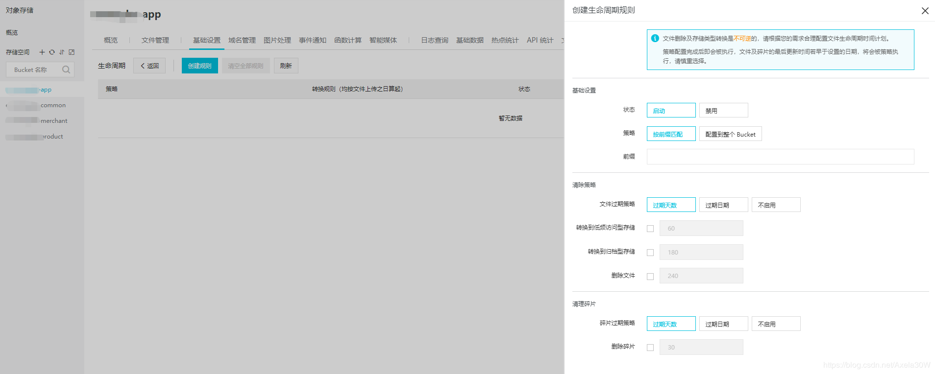Enable the 删除碎片 checkbox

click(650, 348)
